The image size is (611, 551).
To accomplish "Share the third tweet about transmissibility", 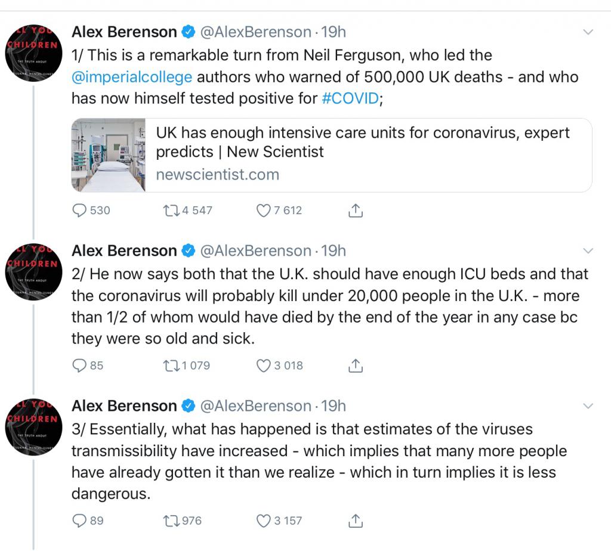I will pyautogui.click(x=355, y=521).
